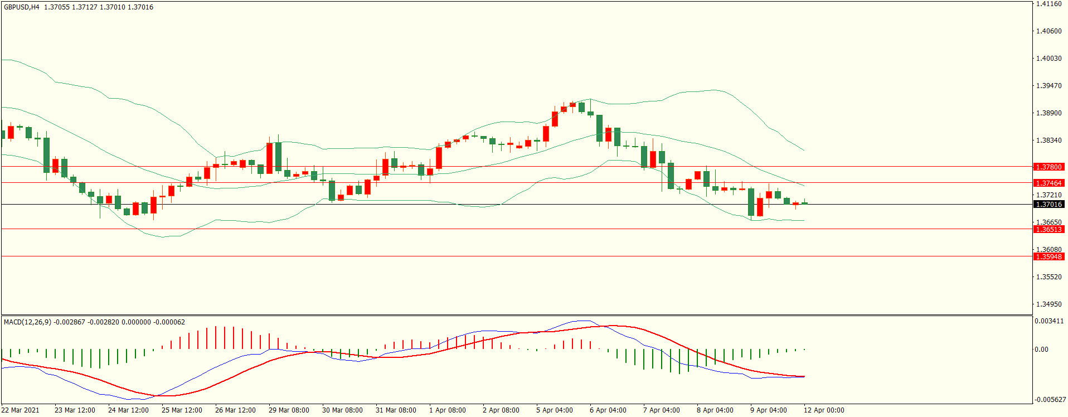Click the 8 Apr 04:00 time label
This screenshot has width=1068, height=417.
715,410
